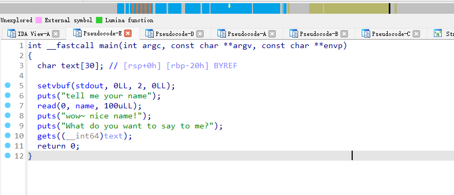Click the 'text[30]' variable declaration

pos(80,66)
